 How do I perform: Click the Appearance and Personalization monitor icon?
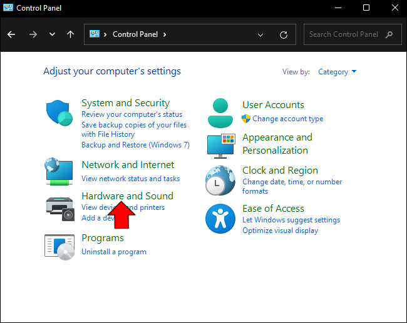tap(220, 145)
